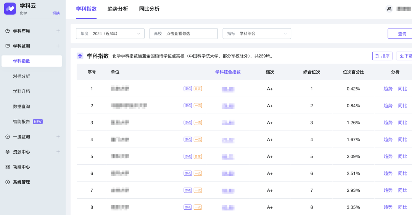Click the 功能中心 grid icon in sidebar
This screenshot has height=215, width=412.
click(8, 167)
